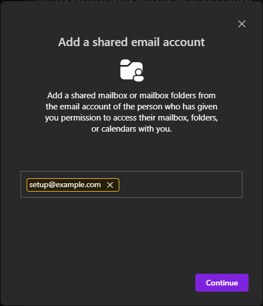
Task: Click the line "or calendars with you."
Action: pos(131,129)
